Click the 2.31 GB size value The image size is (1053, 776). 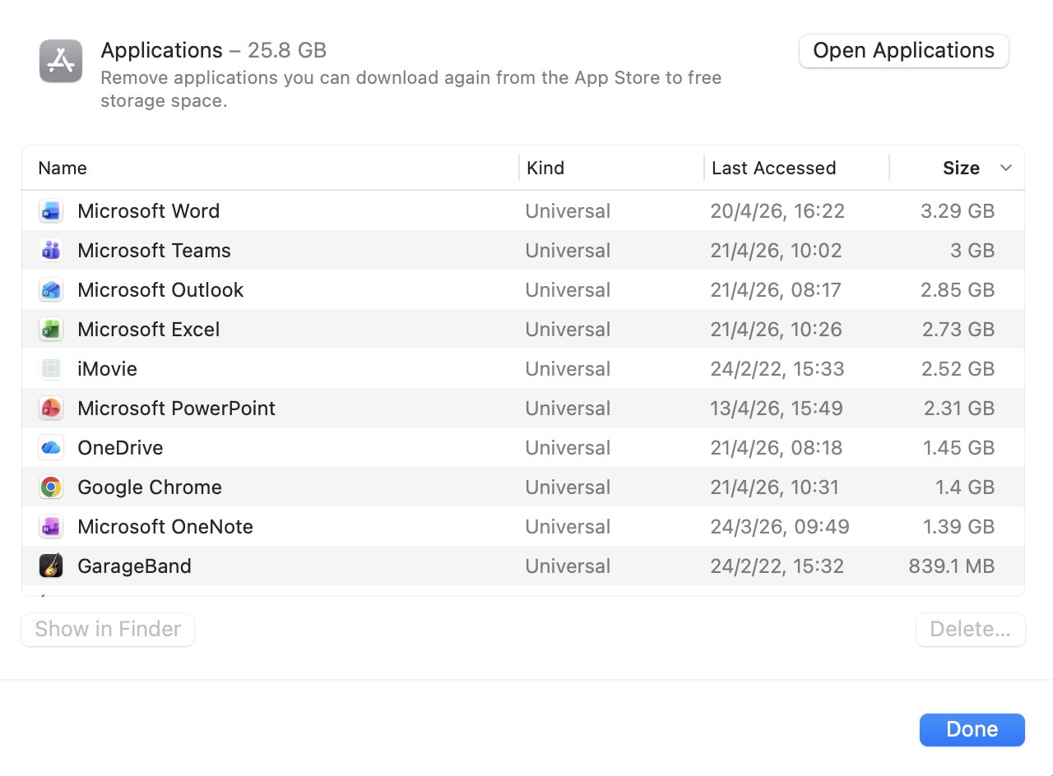[x=959, y=409]
